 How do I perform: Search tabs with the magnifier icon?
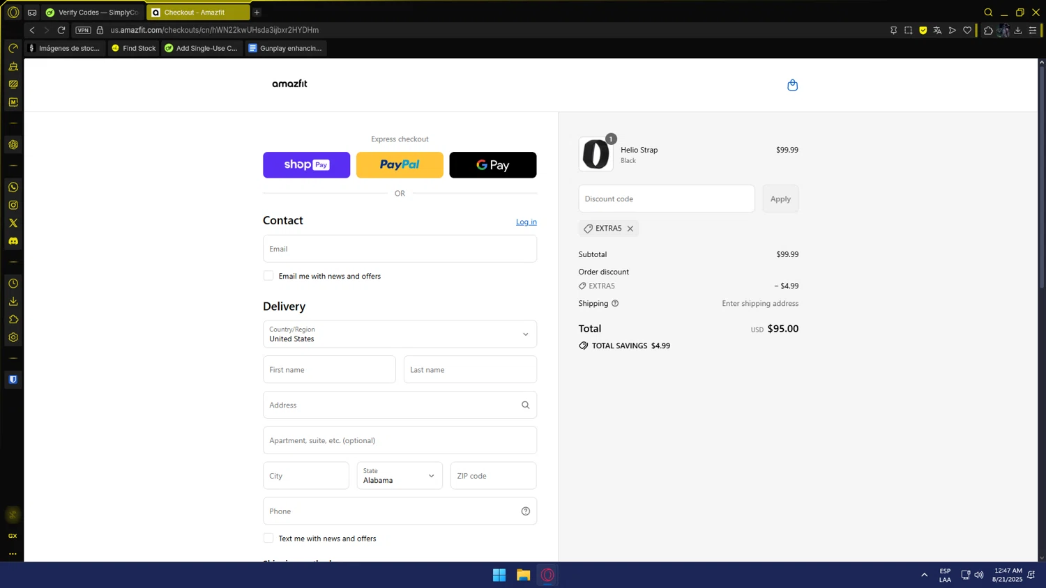coord(988,12)
